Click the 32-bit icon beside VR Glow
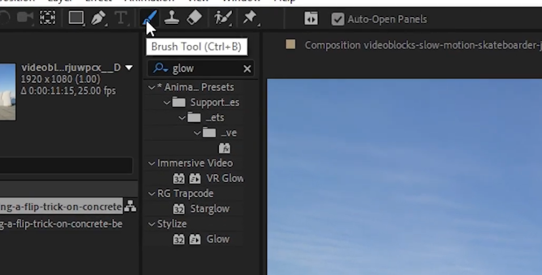The width and height of the screenshot is (542, 275). coord(179,179)
